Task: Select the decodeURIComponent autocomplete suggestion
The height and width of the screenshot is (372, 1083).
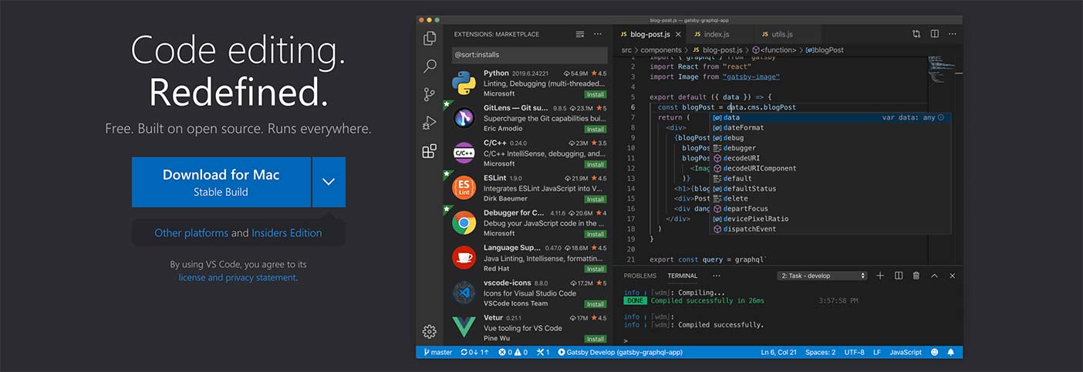Action: (830, 168)
